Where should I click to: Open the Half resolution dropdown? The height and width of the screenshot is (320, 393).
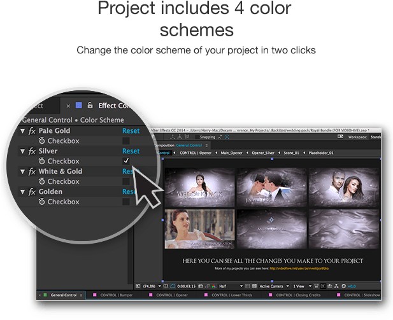point(231,286)
